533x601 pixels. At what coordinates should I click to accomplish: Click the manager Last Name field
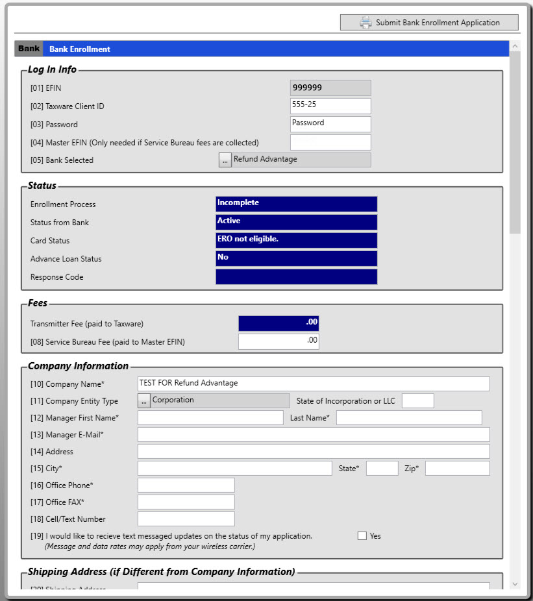tap(409, 418)
